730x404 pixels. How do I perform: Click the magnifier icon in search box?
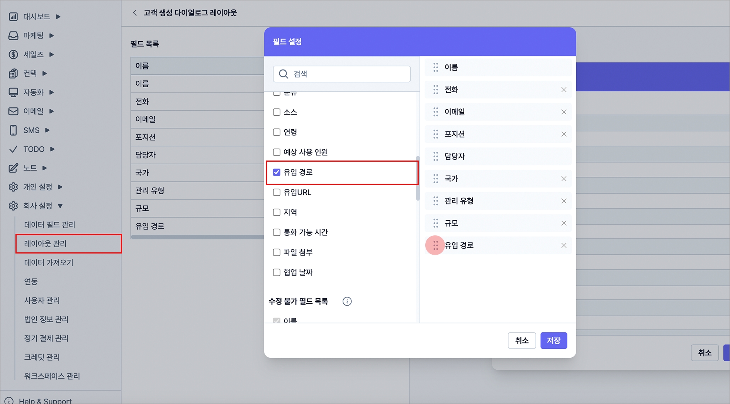tap(284, 74)
